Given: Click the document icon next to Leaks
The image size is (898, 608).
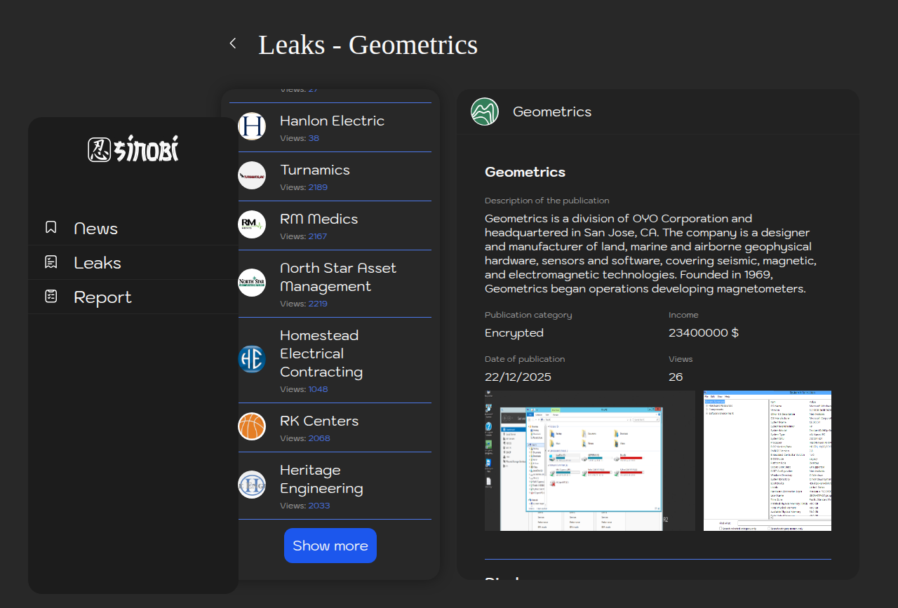Looking at the screenshot, I should [51, 262].
